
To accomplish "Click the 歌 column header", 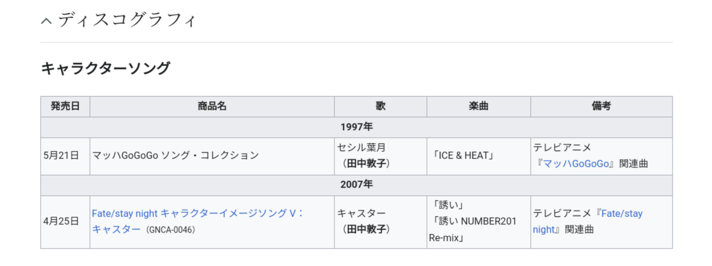I will (380, 106).
